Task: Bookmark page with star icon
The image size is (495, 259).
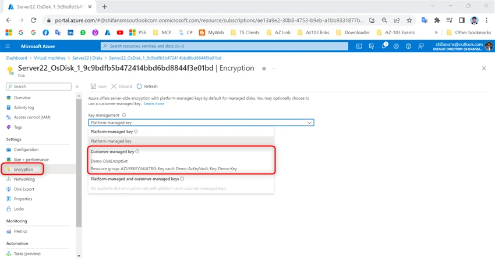Action: tap(409, 20)
